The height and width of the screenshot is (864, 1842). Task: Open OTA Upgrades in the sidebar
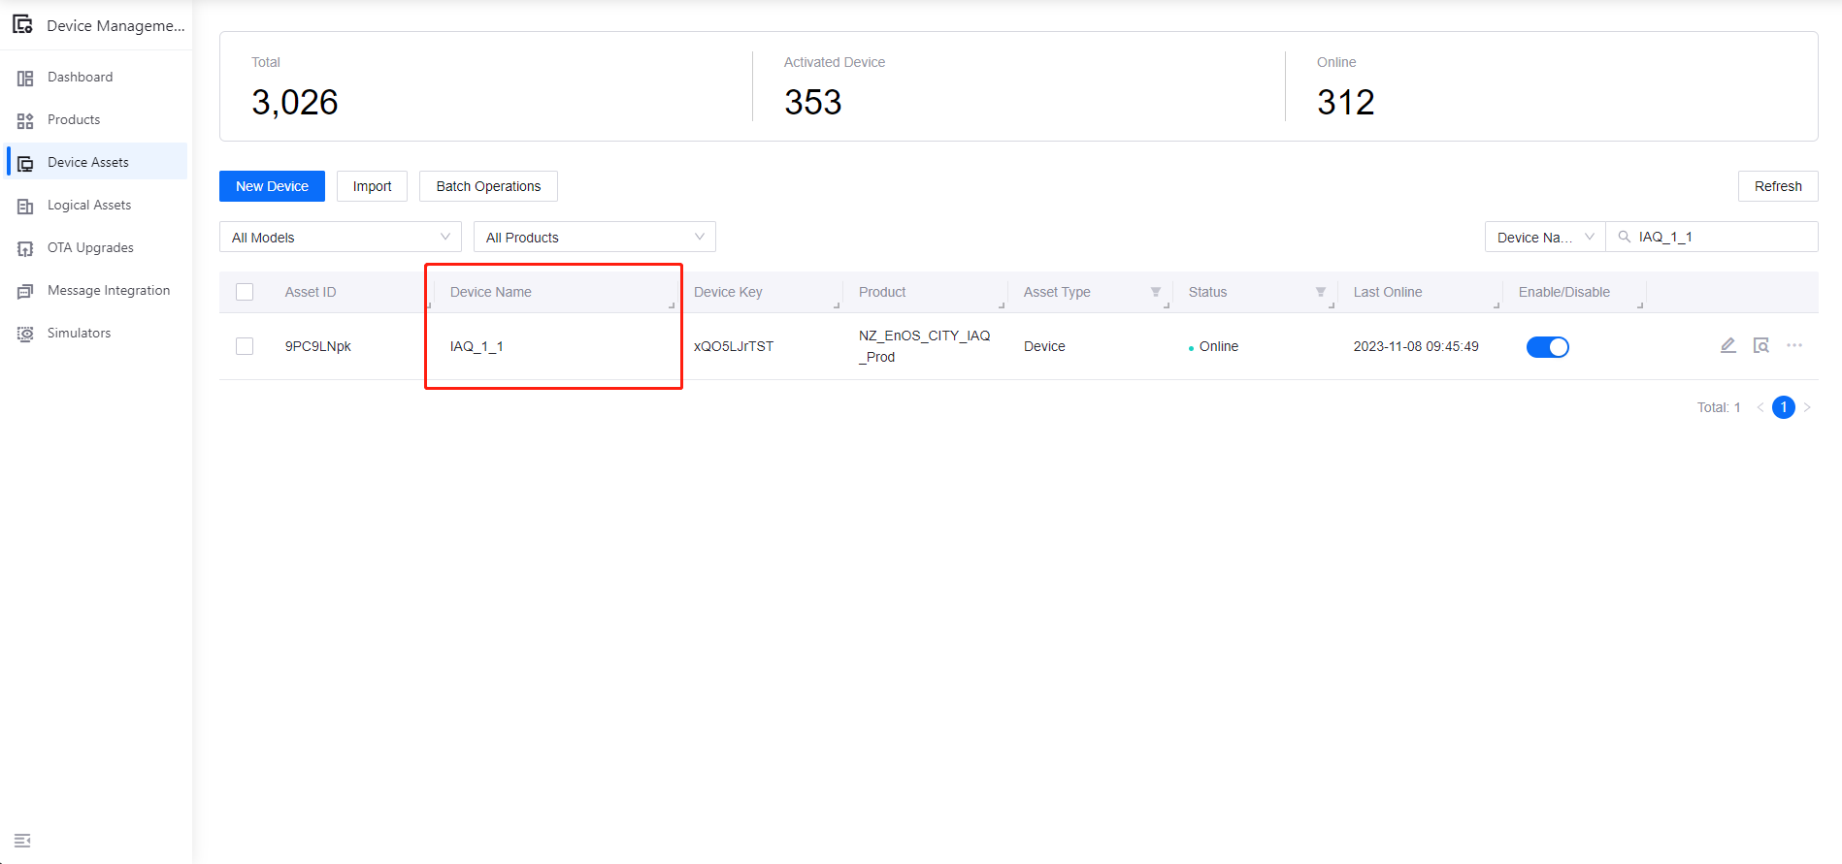(90, 247)
